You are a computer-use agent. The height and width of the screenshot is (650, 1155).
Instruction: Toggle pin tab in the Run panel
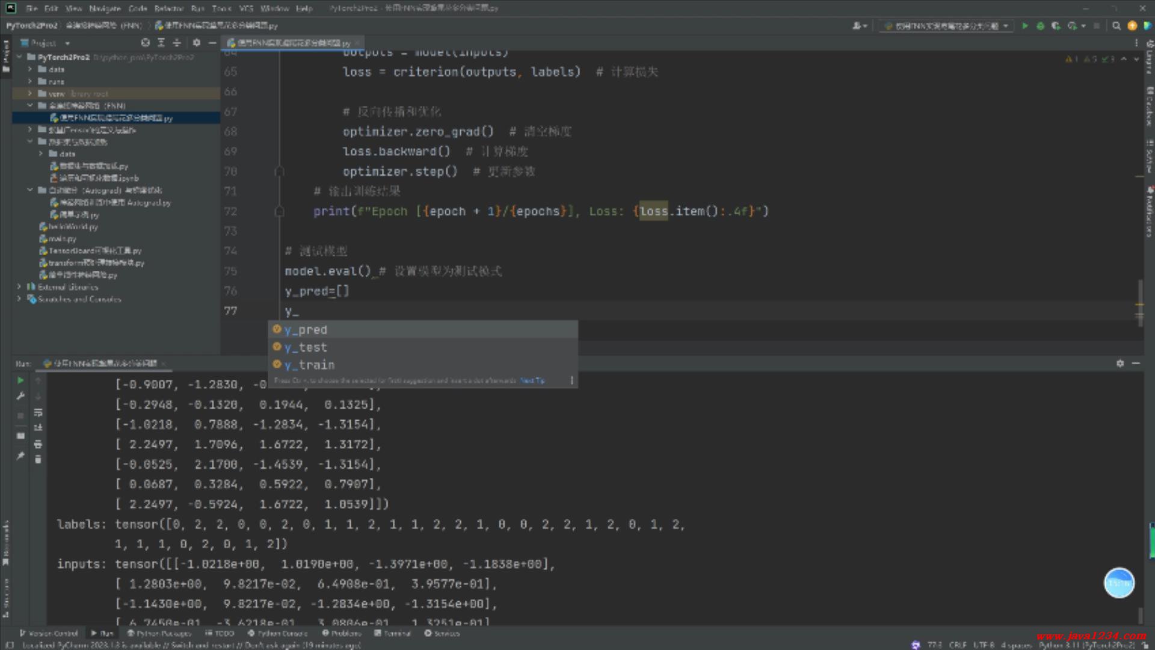click(20, 456)
